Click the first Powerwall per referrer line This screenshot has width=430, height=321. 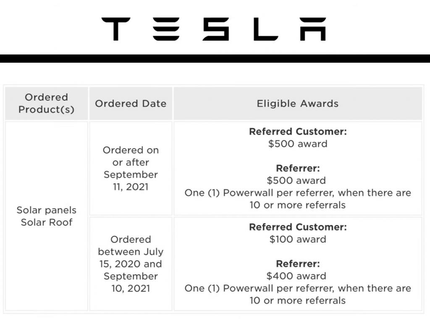pyautogui.click(x=298, y=193)
